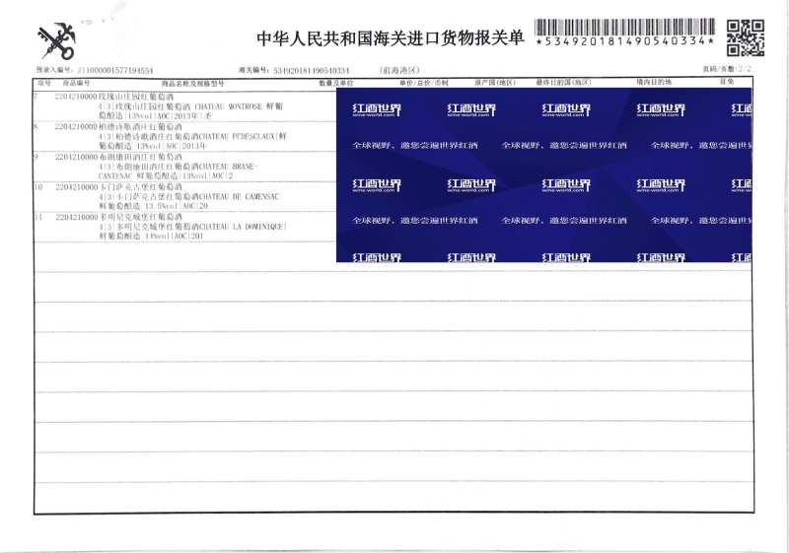Select product code 2204210000 in row 8

click(76, 127)
